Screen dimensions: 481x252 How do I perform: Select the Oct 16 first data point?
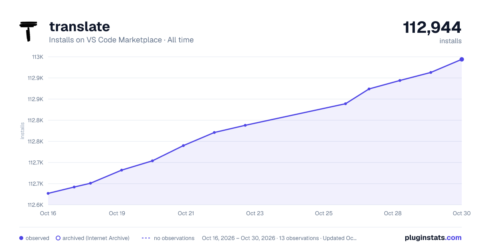point(48,193)
